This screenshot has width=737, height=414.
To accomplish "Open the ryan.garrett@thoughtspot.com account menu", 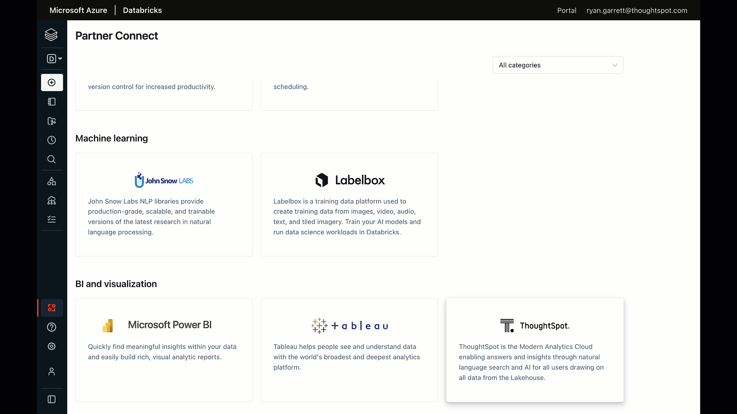I will 636,10.
